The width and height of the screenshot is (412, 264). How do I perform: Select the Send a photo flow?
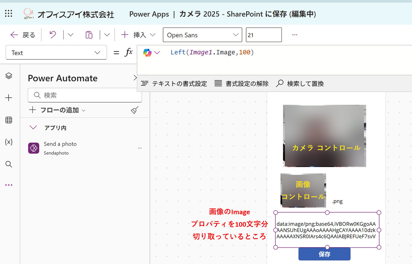coord(85,148)
